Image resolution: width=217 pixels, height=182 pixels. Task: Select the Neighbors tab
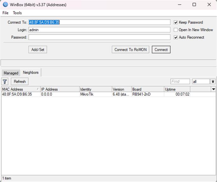pyautogui.click(x=30, y=73)
